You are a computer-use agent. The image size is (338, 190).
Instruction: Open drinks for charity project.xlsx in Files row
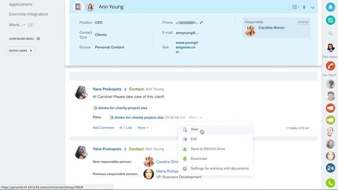[x=139, y=117]
